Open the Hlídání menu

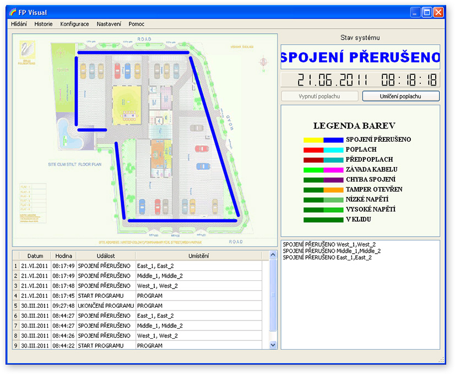tap(19, 24)
